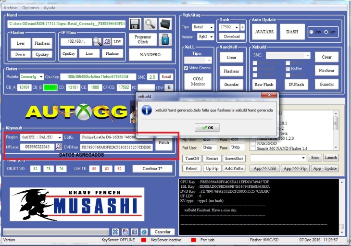Click the NANDPRO button
Viewport: 351px width, 246px height.
tap(150, 55)
